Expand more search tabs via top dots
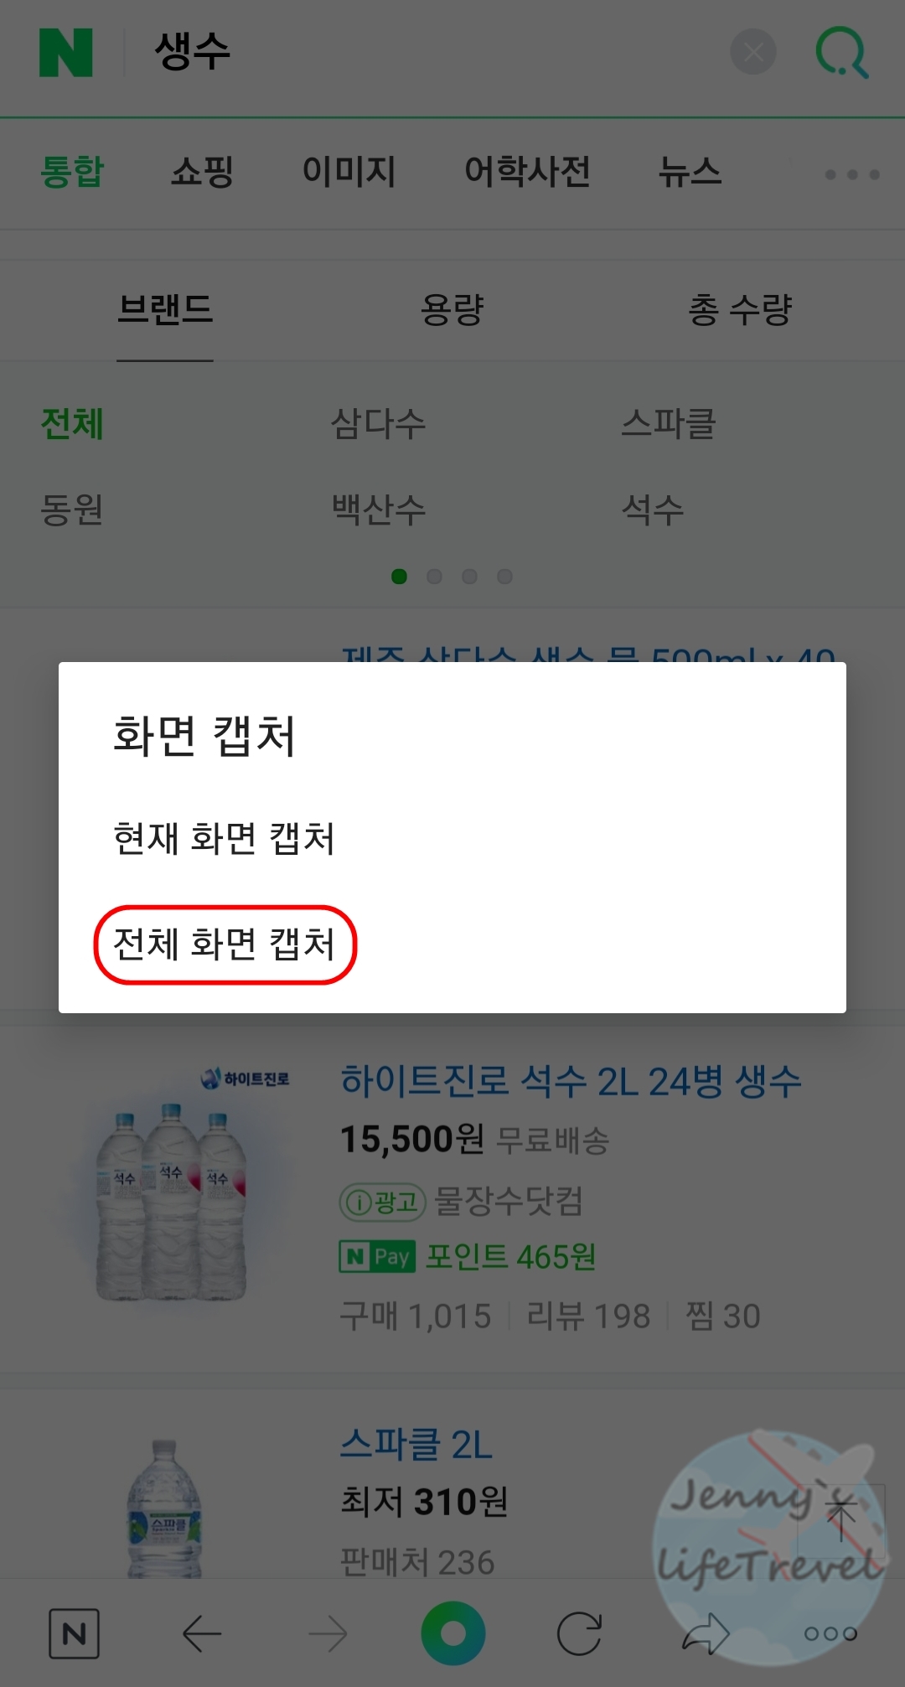Viewport: 905px width, 1687px height. pos(852,174)
